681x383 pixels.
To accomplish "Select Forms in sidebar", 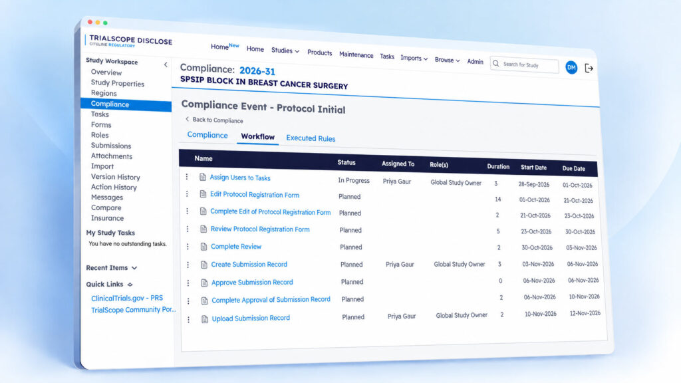I will point(101,124).
